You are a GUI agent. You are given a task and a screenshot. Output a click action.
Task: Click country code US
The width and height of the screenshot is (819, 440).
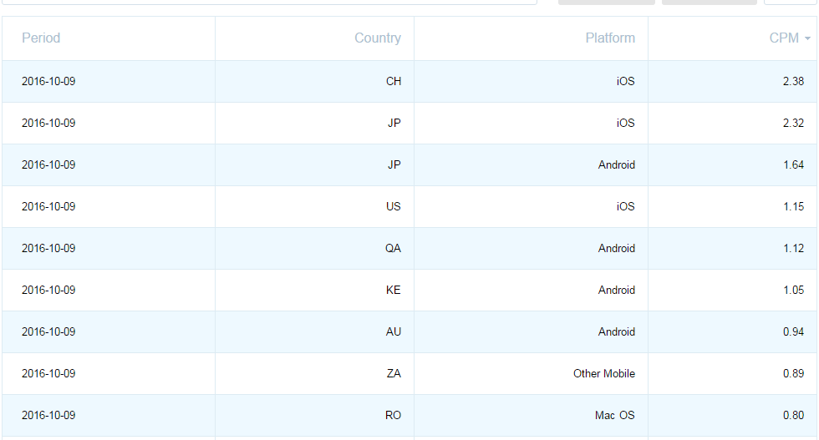click(x=394, y=207)
